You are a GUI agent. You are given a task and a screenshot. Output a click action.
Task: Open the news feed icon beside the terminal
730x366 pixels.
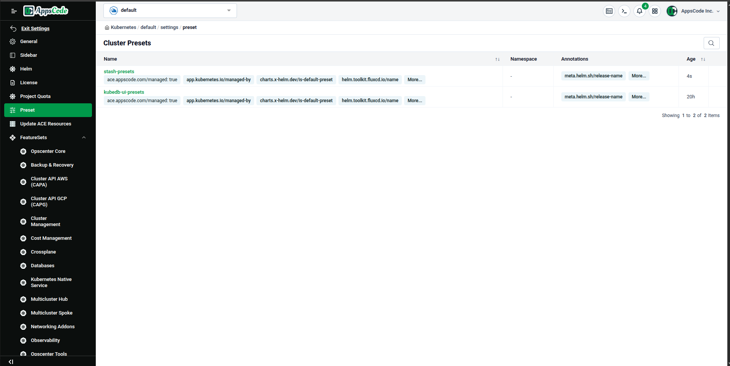[609, 11]
